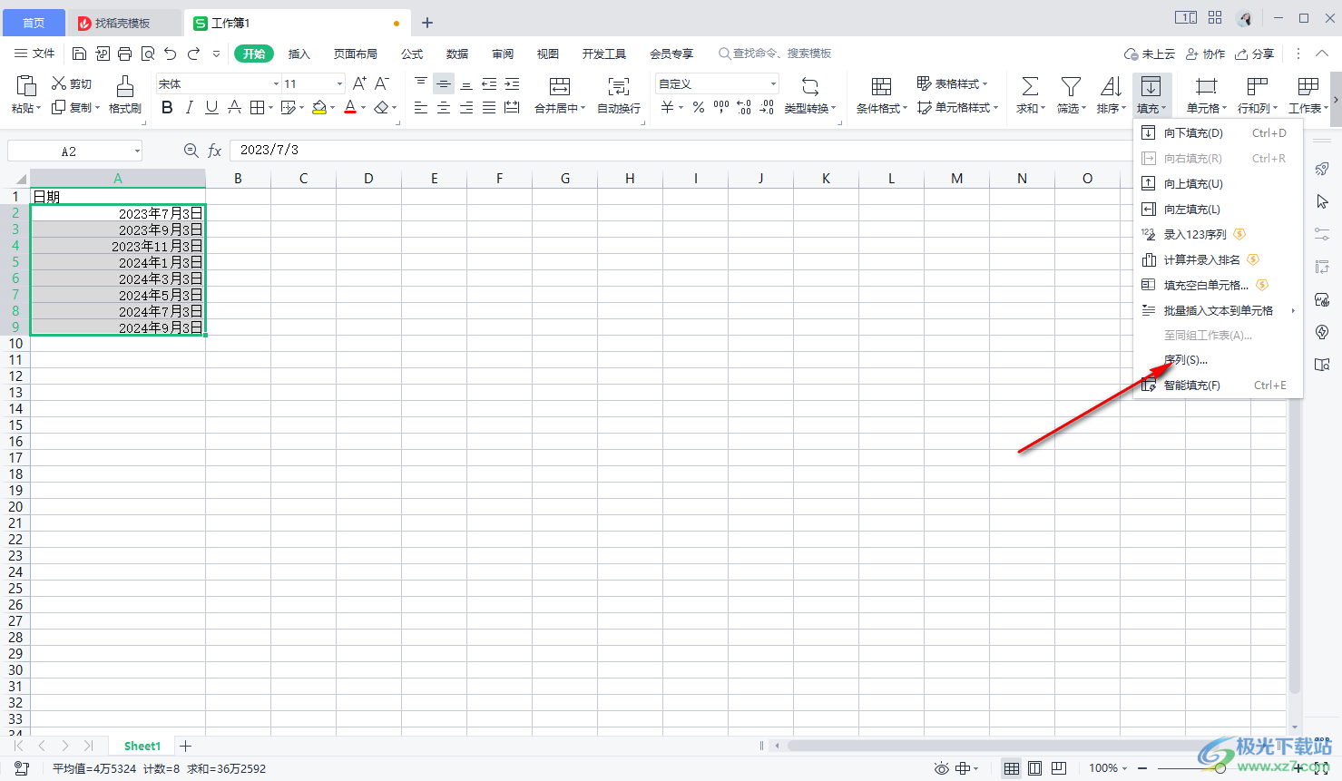Apply the fill color swatch
This screenshot has height=781, width=1342.
(x=318, y=108)
